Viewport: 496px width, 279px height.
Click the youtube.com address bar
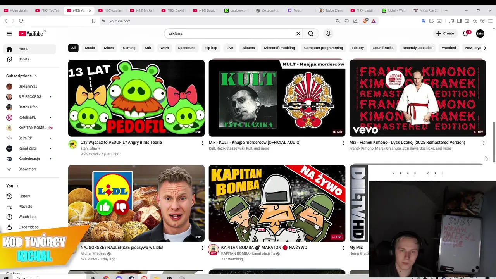tap(217, 21)
